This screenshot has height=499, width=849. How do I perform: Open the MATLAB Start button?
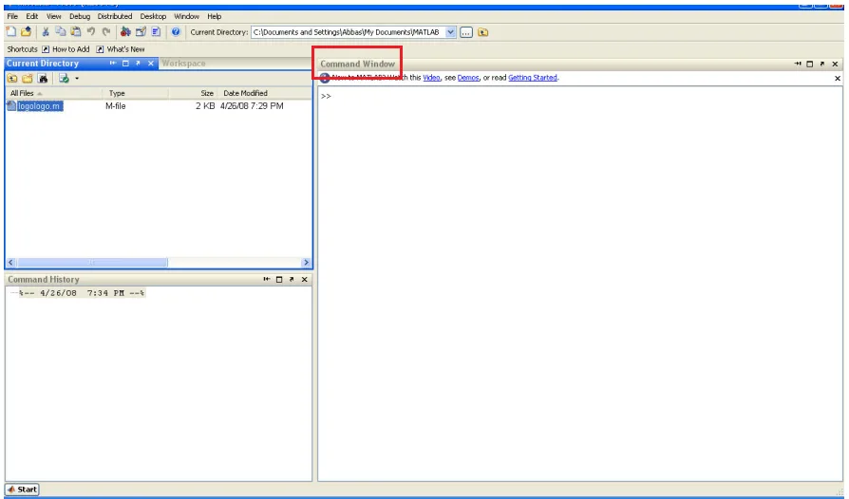pos(22,490)
